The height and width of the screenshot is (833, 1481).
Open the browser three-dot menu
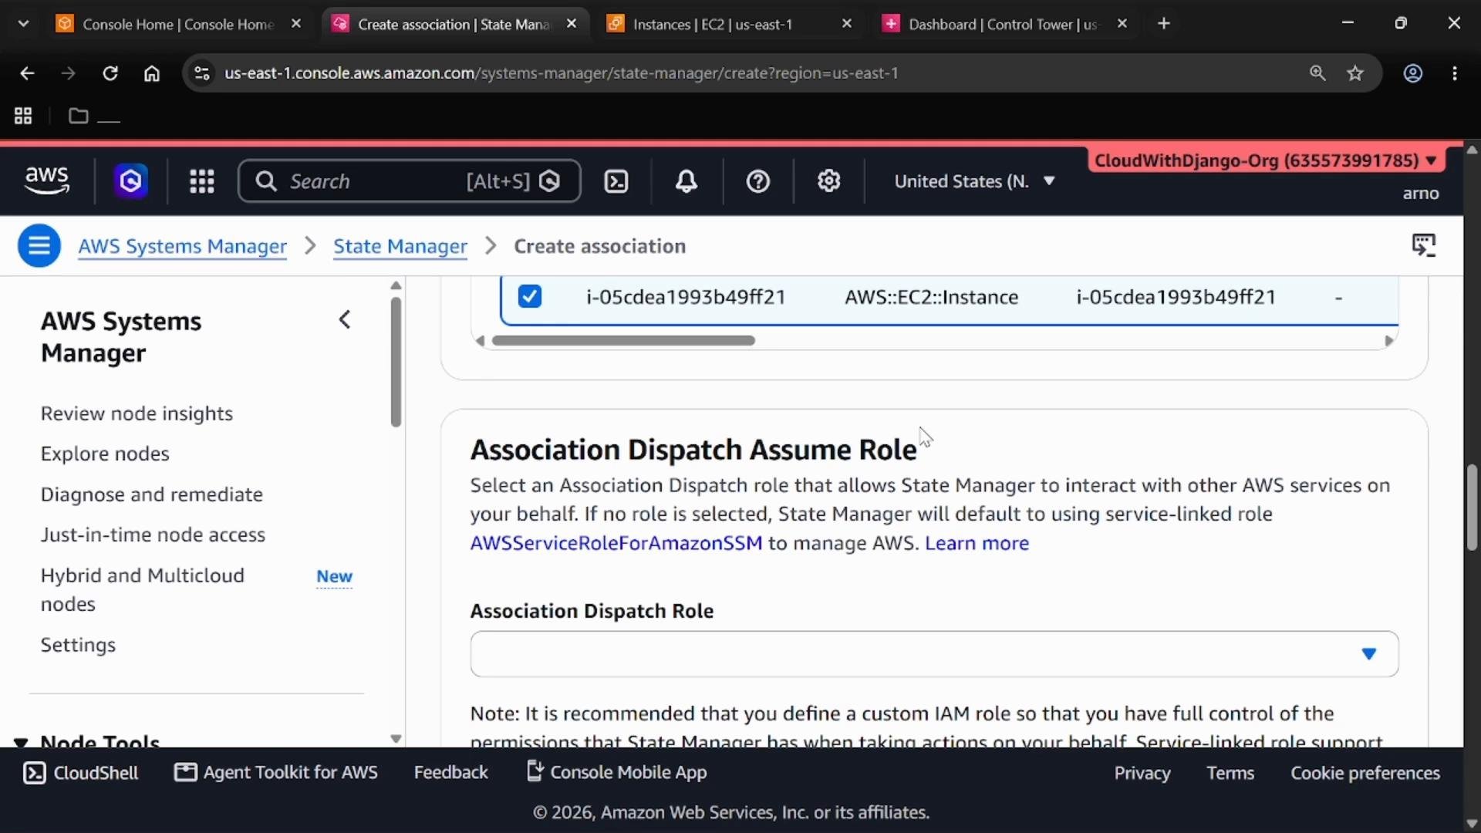[1455, 73]
